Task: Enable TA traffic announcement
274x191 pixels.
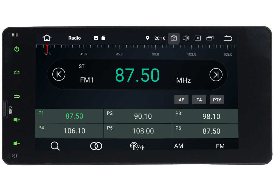Action: click(199, 100)
